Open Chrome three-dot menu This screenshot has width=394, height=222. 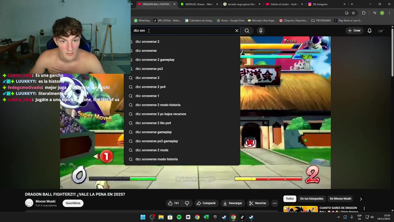tap(390, 13)
